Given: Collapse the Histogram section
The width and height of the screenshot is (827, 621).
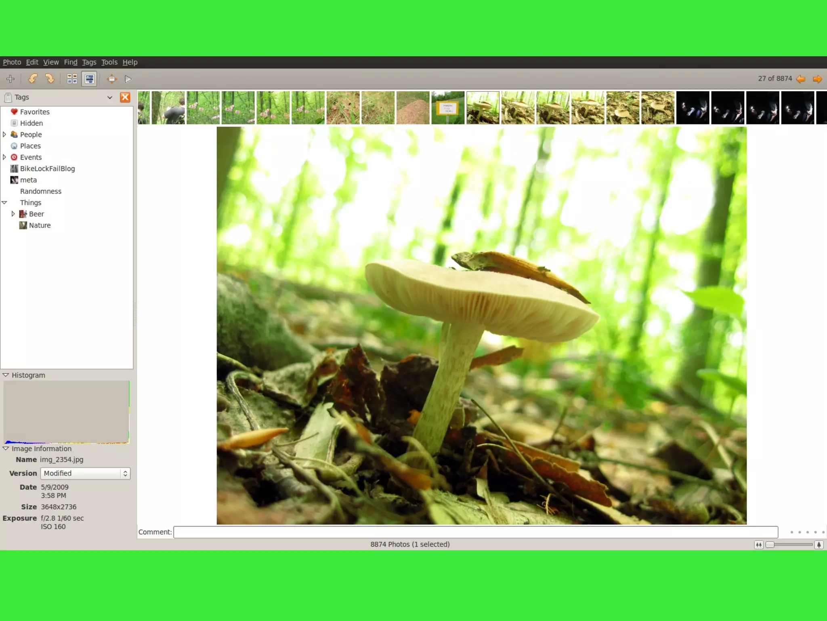Looking at the screenshot, I should tap(6, 375).
